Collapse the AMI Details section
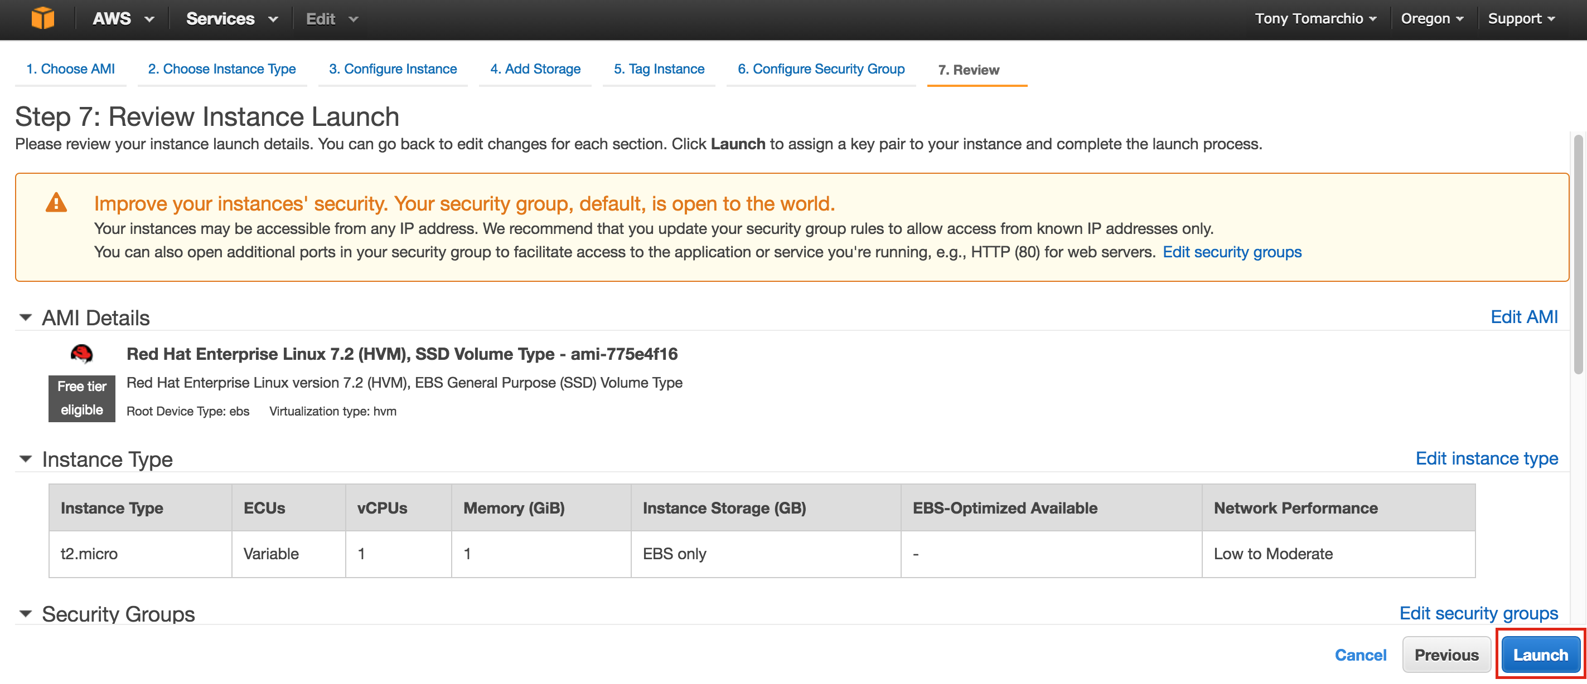The image size is (1587, 684). pyautogui.click(x=25, y=317)
